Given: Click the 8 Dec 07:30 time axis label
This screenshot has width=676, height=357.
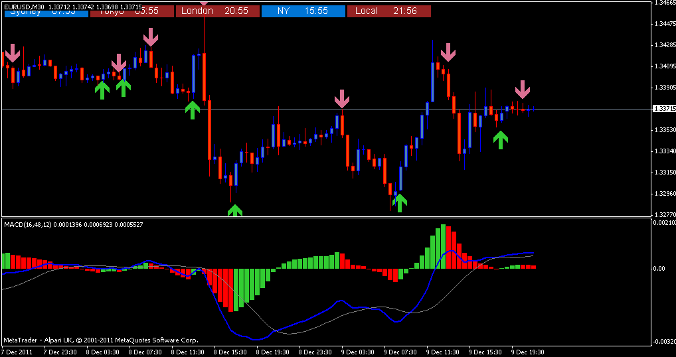Looking at the screenshot, I should pyautogui.click(x=146, y=352).
